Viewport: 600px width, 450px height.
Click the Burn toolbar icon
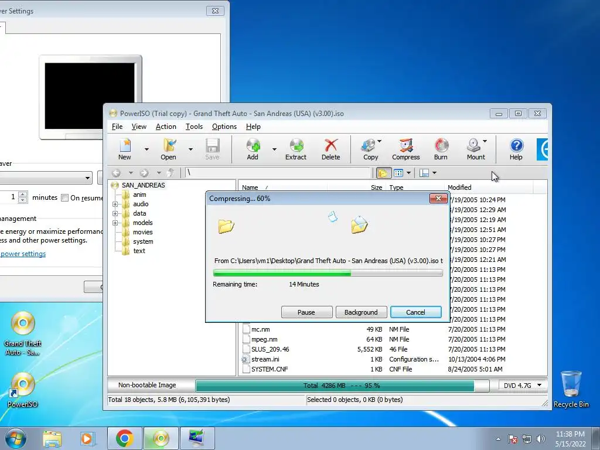point(441,149)
